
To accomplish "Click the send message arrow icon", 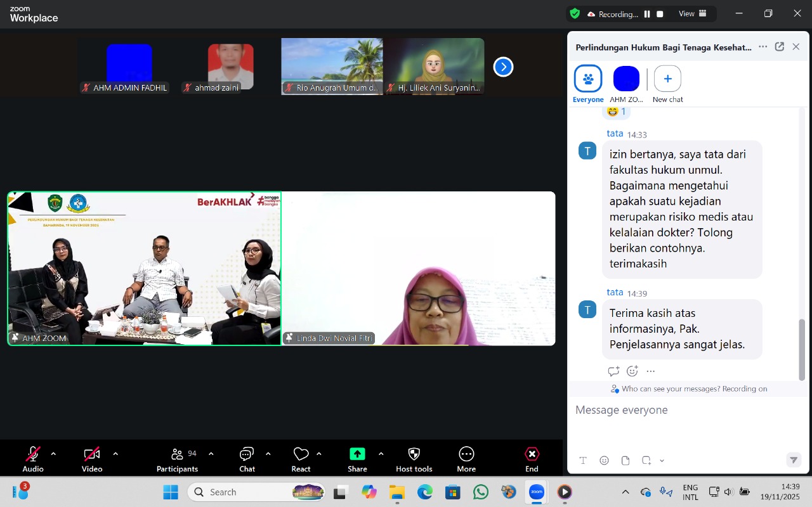I will pyautogui.click(x=793, y=460).
